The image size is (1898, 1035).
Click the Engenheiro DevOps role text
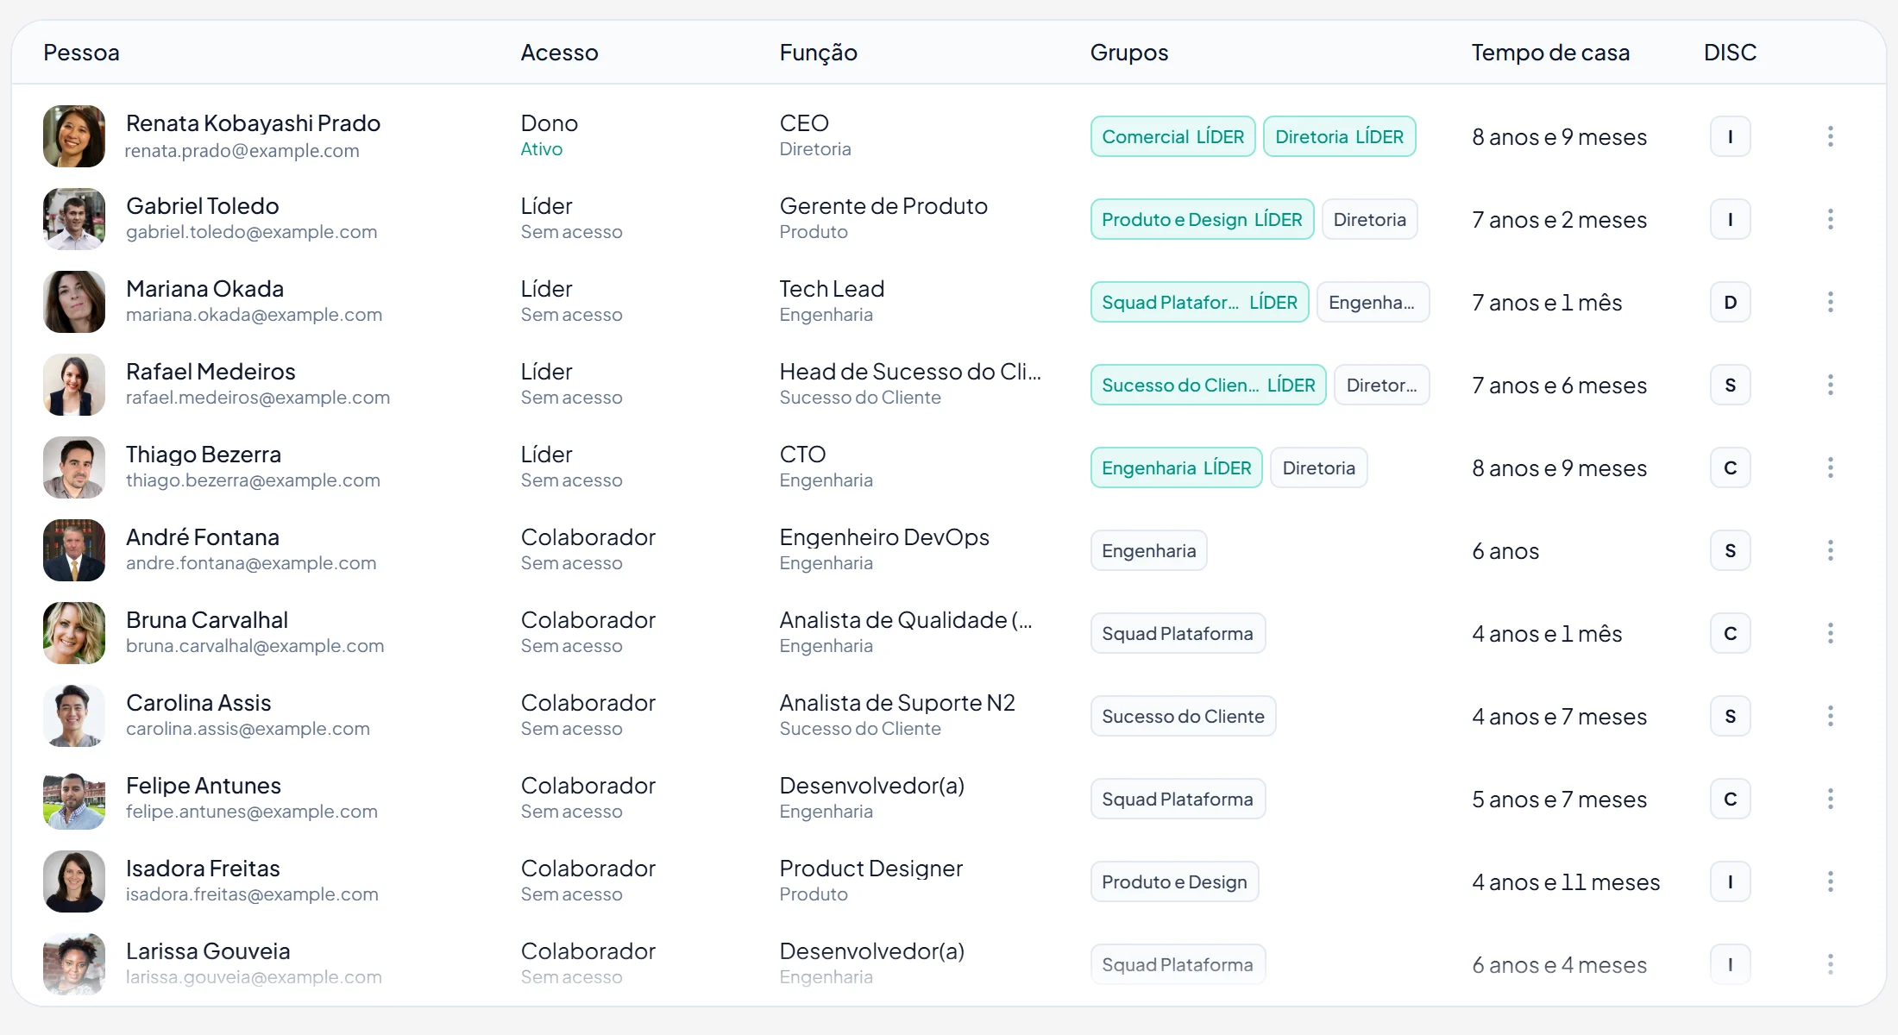pyautogui.click(x=884, y=536)
